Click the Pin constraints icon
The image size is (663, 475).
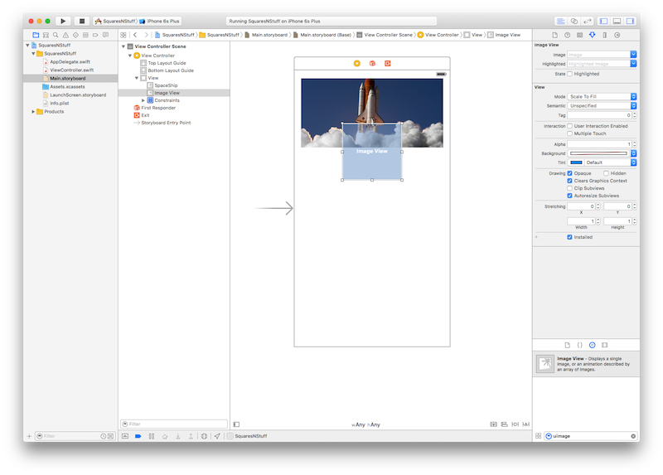pyautogui.click(x=515, y=424)
